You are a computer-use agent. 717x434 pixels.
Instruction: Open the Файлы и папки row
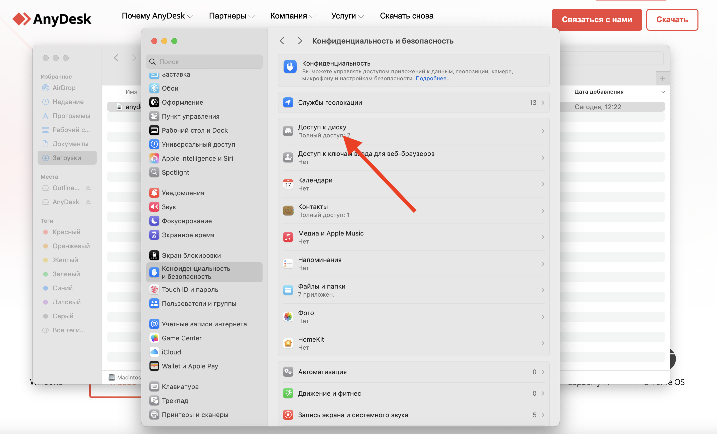click(414, 290)
